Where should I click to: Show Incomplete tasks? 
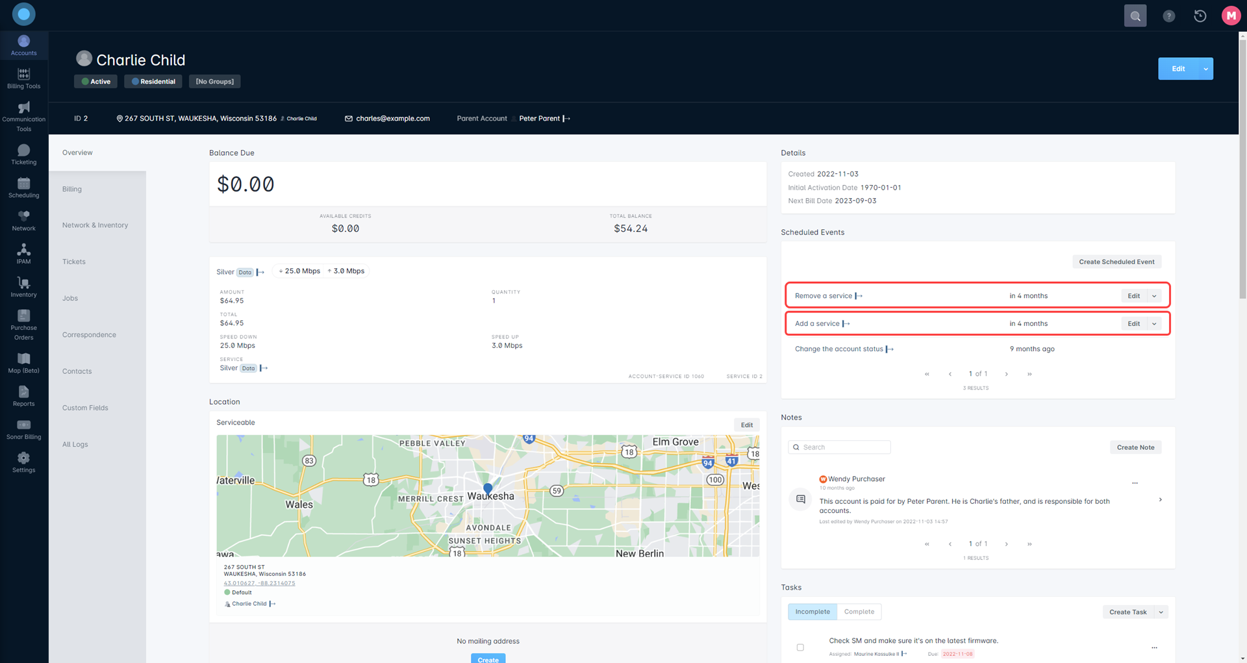pyautogui.click(x=812, y=612)
